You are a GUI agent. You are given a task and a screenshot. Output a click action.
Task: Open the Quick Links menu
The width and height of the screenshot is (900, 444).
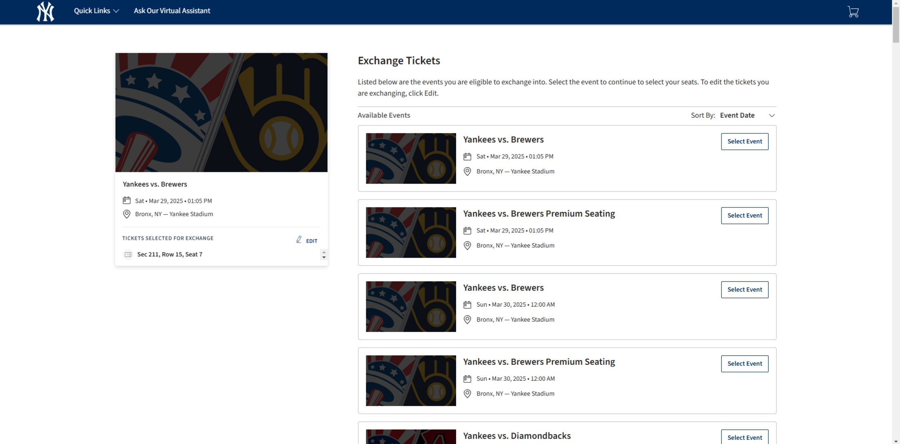click(93, 11)
